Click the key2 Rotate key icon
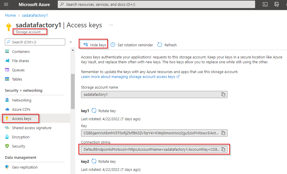This screenshot has width=287, height=174. pyautogui.click(x=94, y=161)
